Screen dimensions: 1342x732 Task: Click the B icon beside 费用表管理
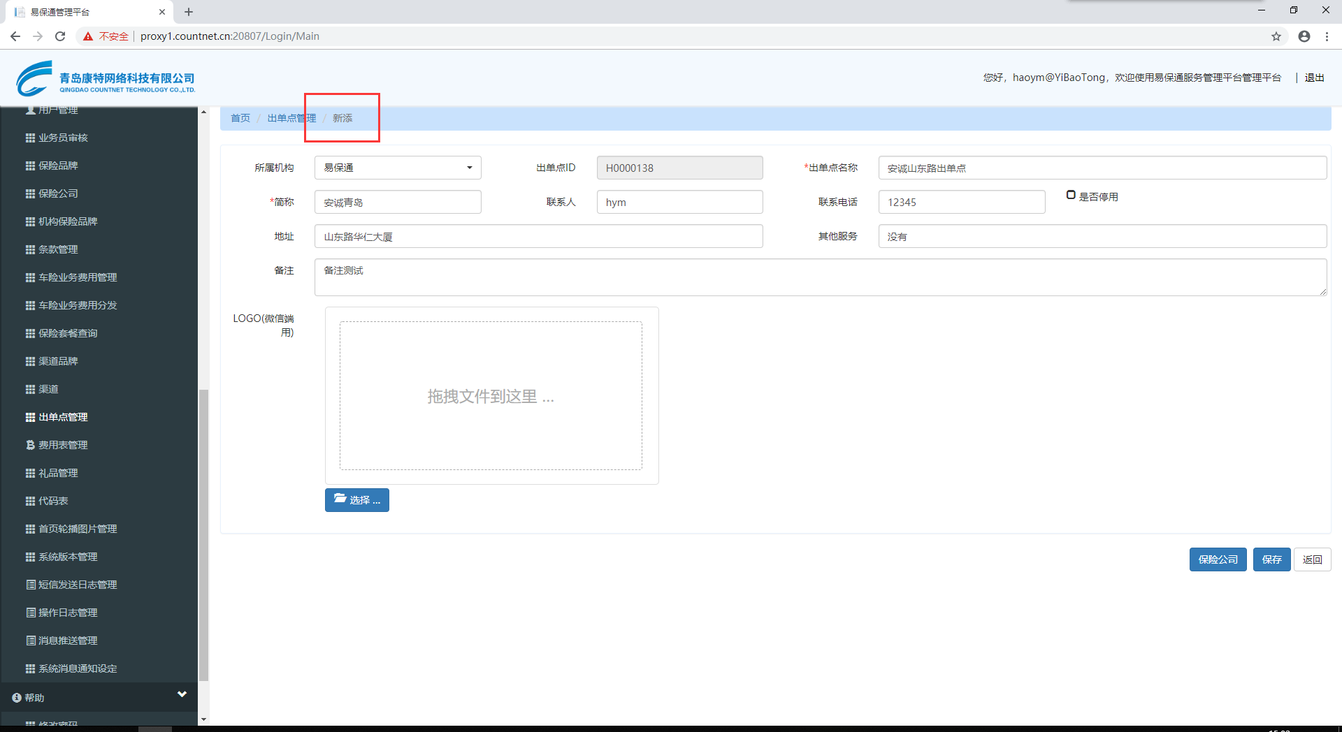pyautogui.click(x=30, y=445)
